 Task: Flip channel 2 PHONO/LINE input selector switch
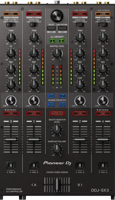[80, 25]
